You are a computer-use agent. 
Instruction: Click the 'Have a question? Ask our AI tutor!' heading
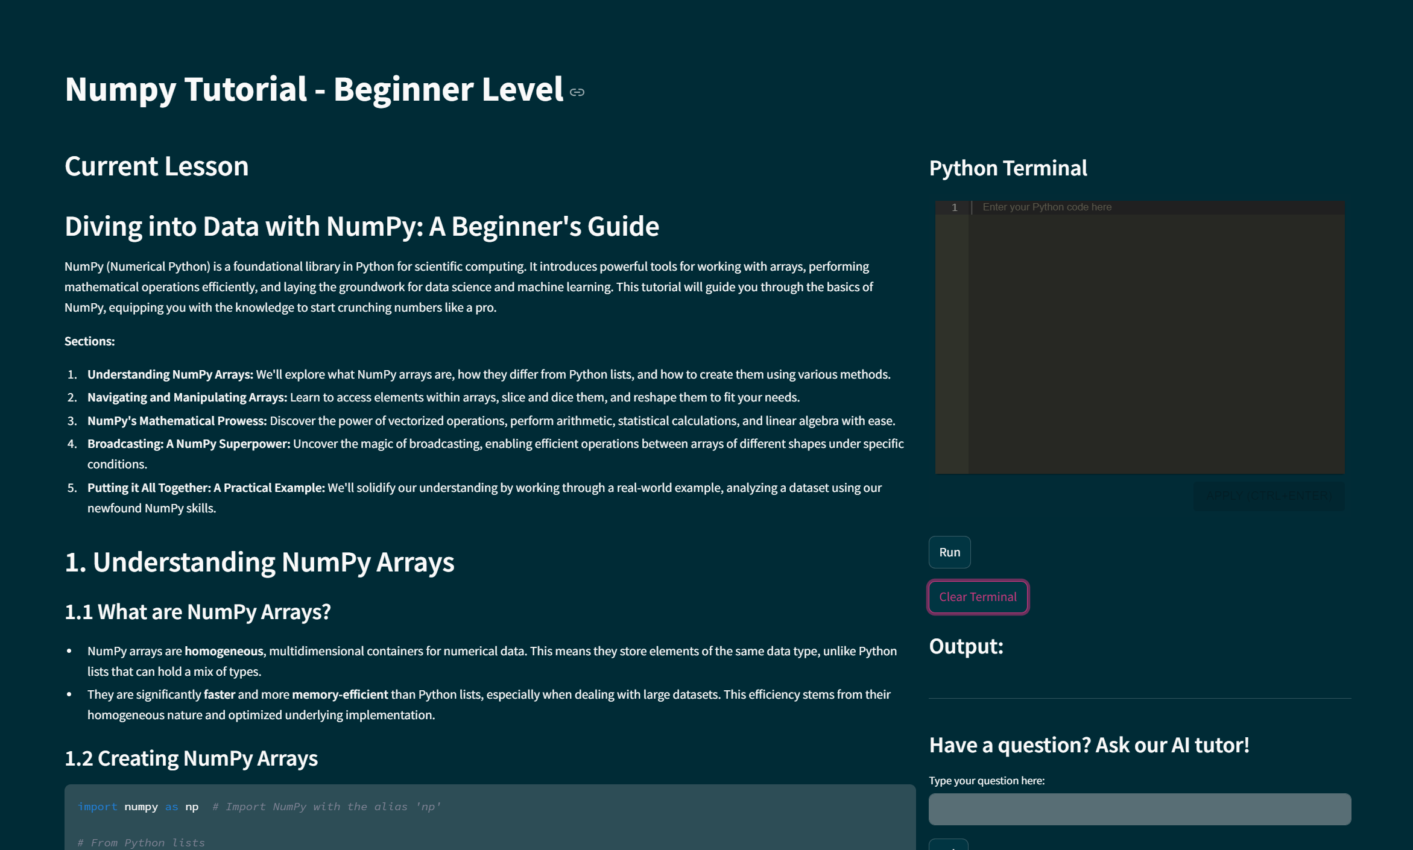pyautogui.click(x=1089, y=745)
